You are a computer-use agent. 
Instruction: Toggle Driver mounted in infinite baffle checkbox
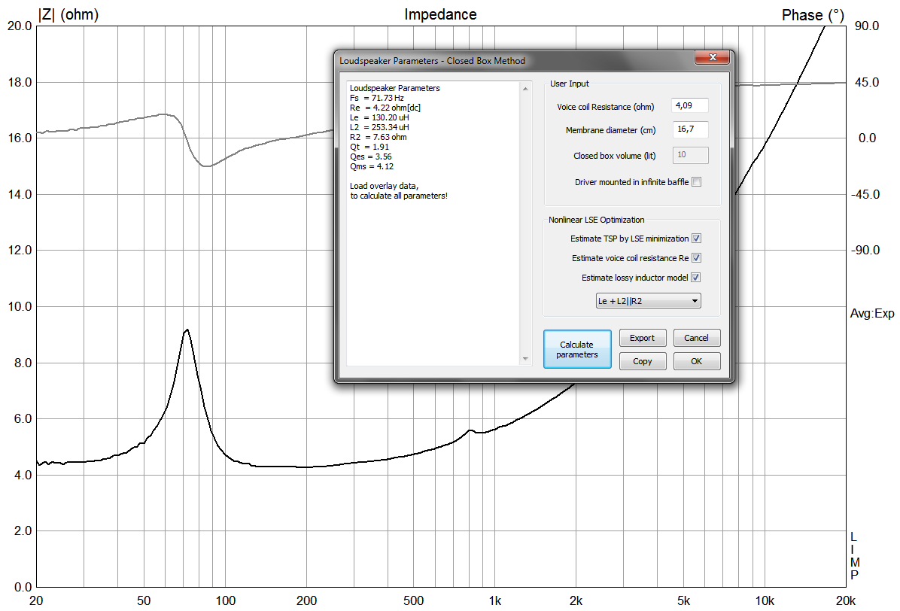point(696,182)
